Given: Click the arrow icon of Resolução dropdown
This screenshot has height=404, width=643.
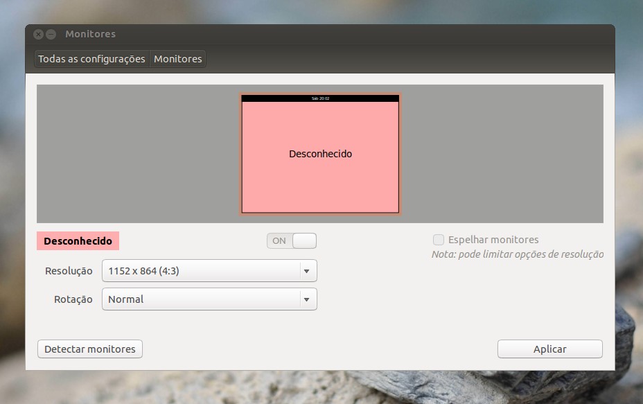Looking at the screenshot, I should coord(306,271).
